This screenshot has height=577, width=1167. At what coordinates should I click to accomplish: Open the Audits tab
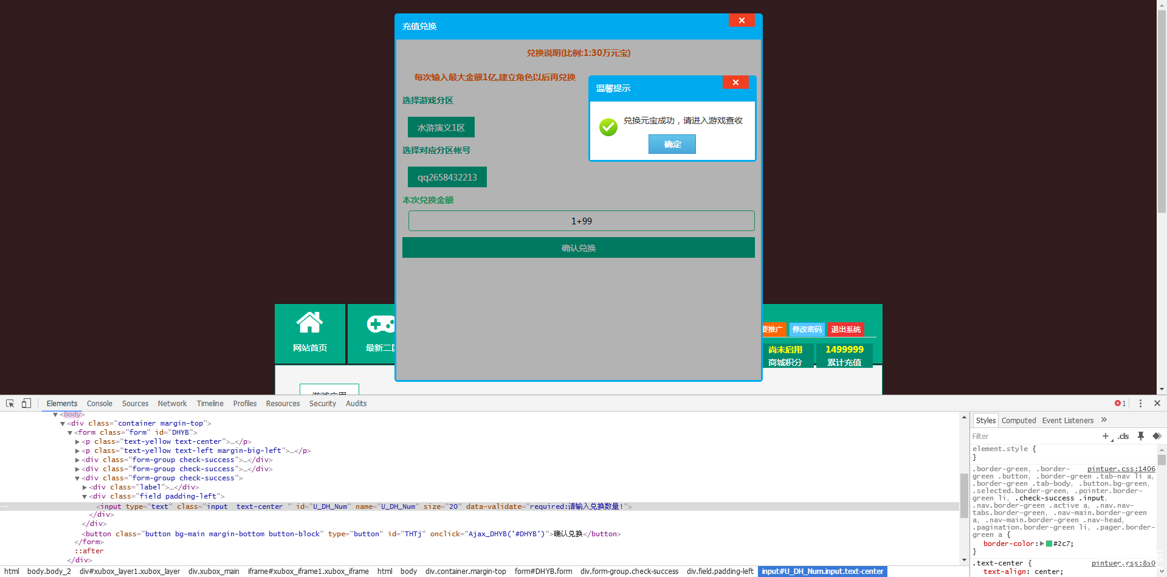[356, 403]
